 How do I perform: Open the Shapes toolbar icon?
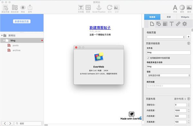tap(88, 8)
